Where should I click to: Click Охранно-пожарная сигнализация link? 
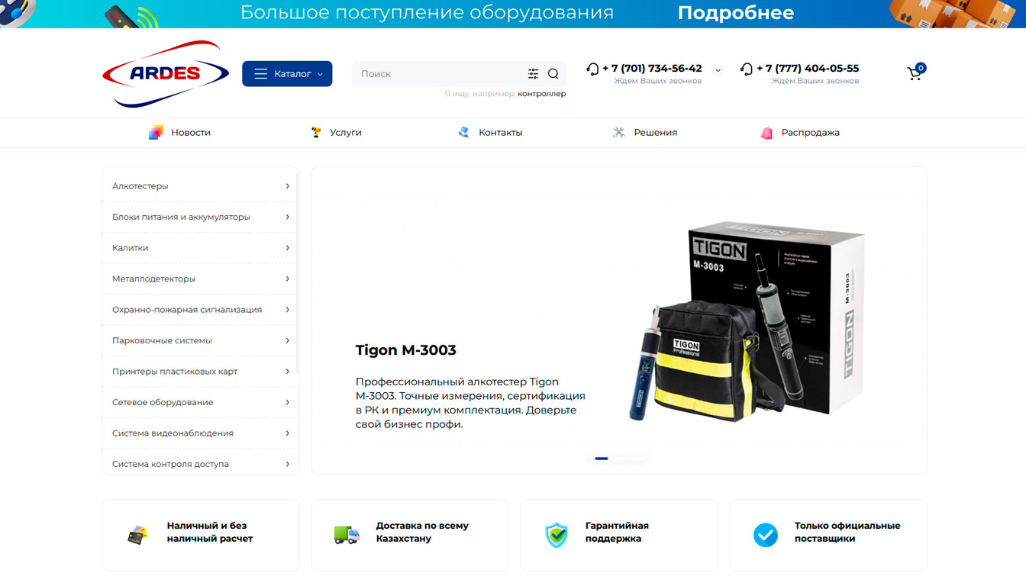187,310
